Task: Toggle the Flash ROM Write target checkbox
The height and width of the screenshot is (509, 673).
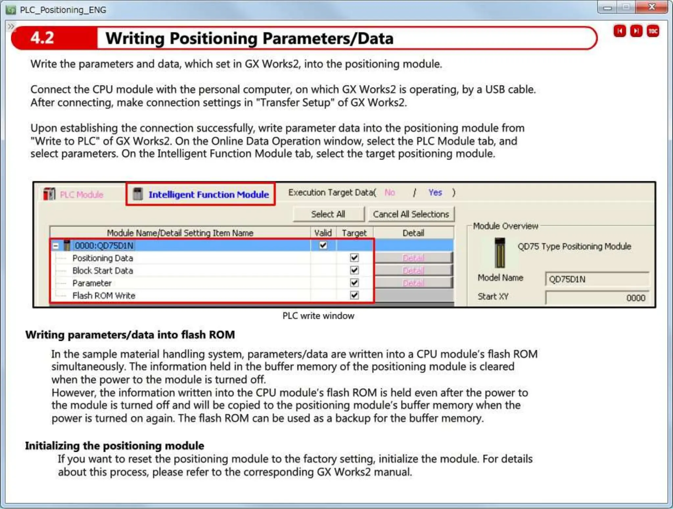Action: (x=354, y=295)
